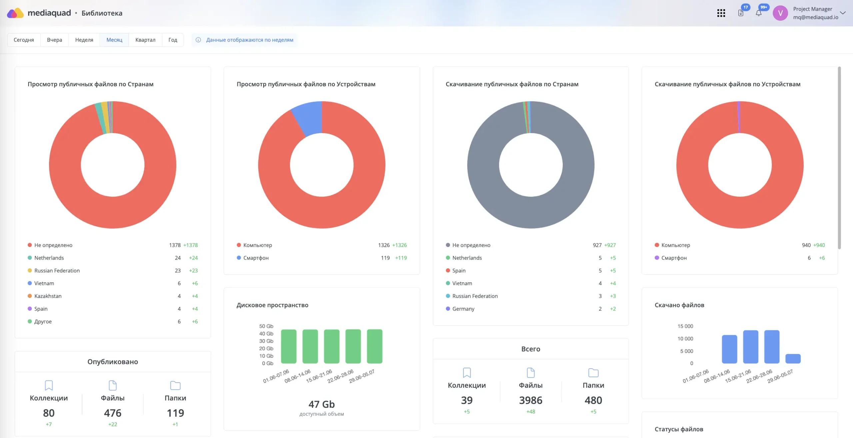The height and width of the screenshot is (438, 853).
Task: Choose the Год period tab
Action: tap(173, 40)
